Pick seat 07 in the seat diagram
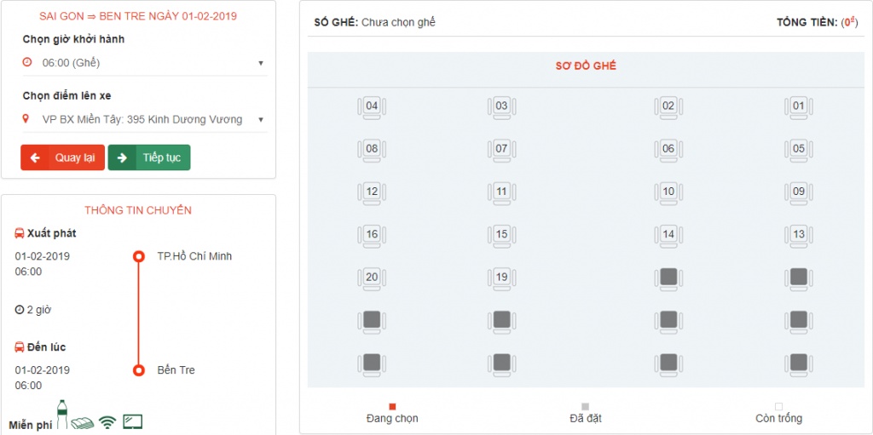873x435 pixels. (x=501, y=151)
